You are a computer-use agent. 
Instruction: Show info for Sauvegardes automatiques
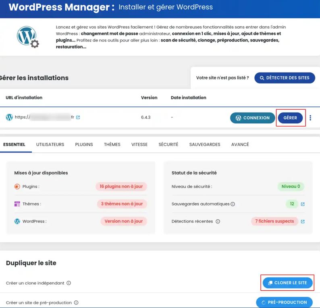point(233,204)
